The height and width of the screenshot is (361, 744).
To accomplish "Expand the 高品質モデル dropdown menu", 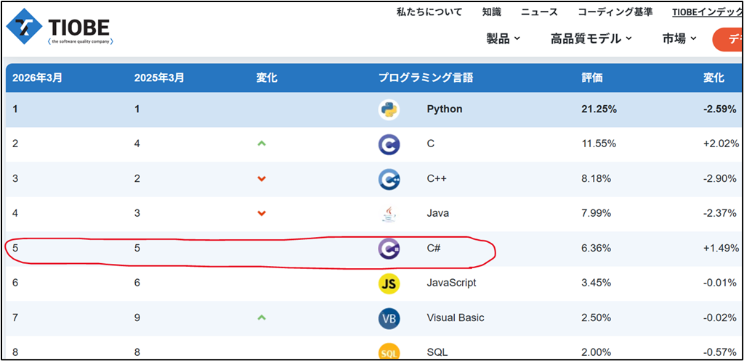I will coord(591,39).
